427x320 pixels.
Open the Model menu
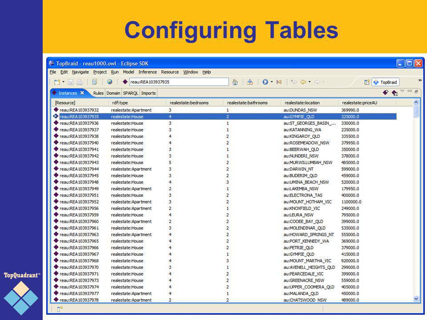[129, 72]
